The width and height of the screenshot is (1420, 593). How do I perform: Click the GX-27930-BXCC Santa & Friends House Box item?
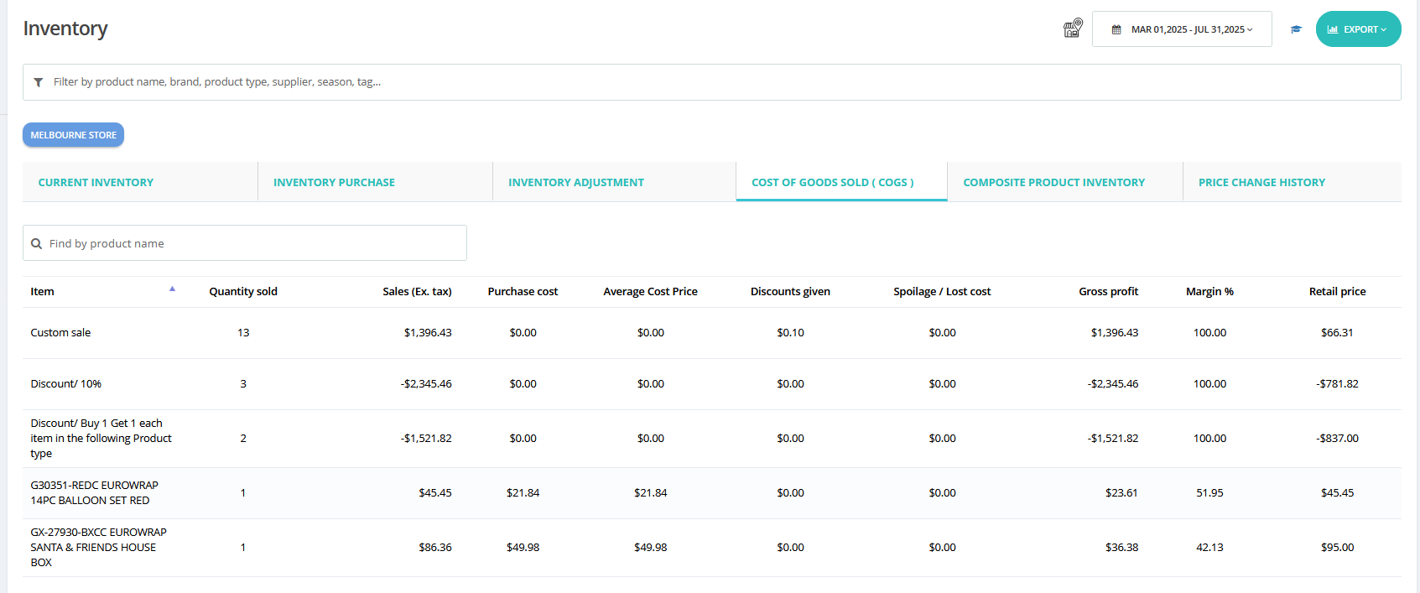98,548
